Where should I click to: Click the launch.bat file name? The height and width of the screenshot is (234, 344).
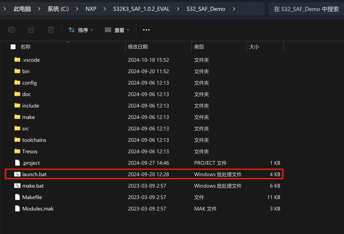[34, 174]
